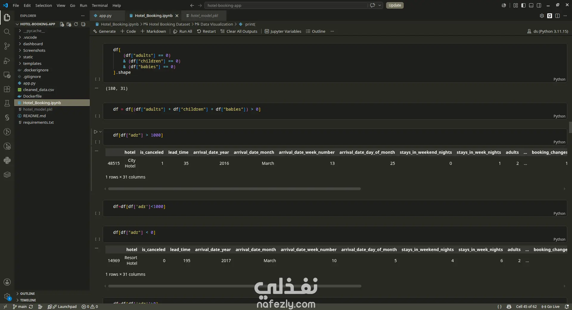Click the notebook vertical scrollbar thumb
Screen dimensions: 572x310
point(570,127)
